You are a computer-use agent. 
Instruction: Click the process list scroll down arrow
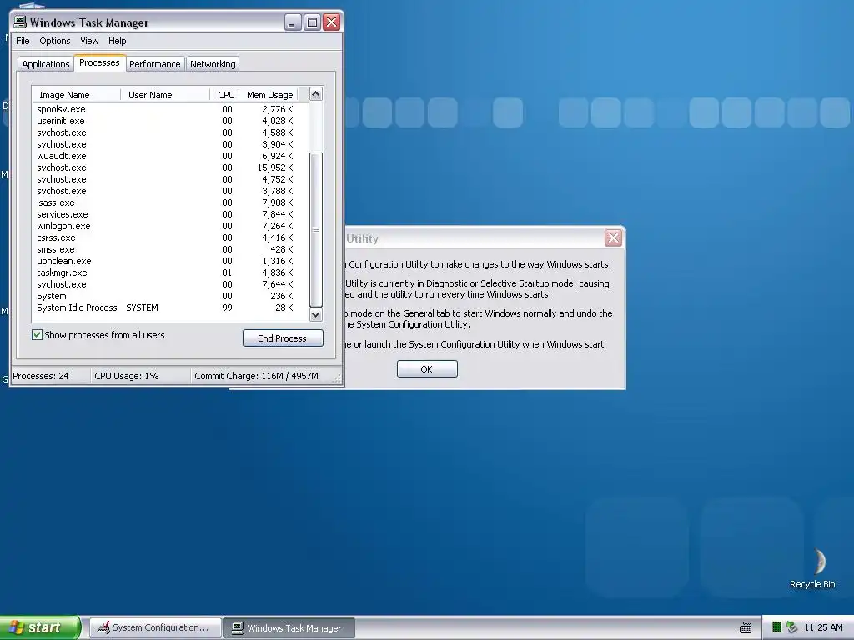[316, 314]
